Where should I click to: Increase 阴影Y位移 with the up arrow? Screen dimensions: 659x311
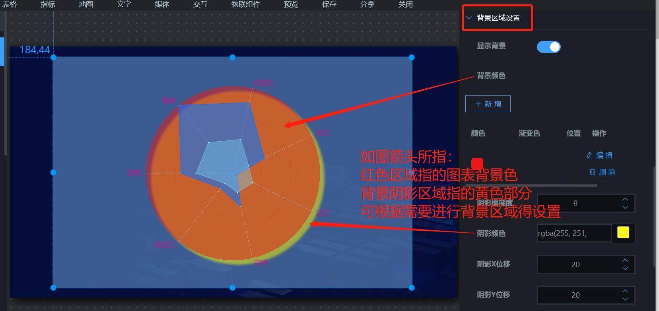tap(625, 291)
